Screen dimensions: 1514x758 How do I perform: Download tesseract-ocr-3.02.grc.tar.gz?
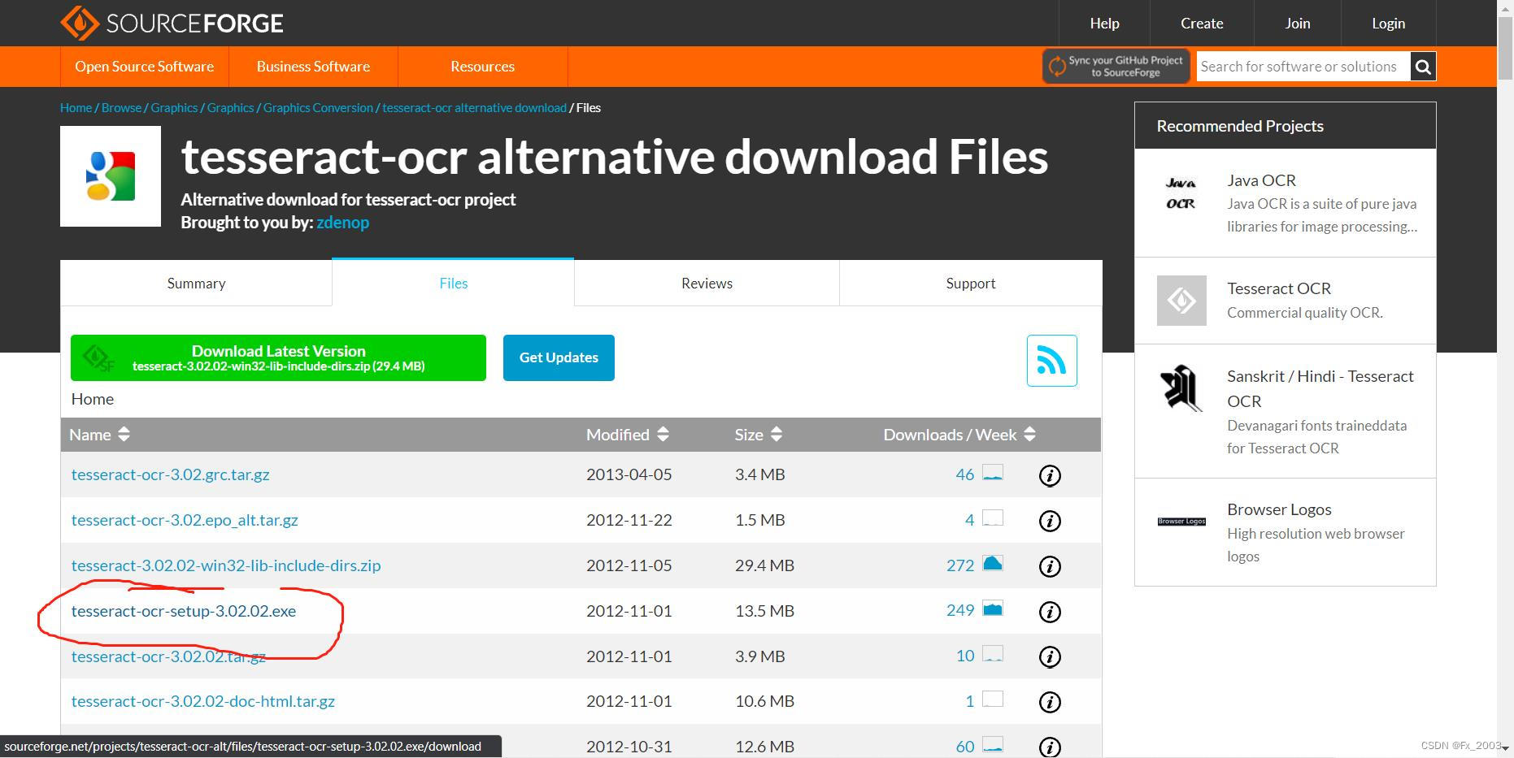170,474
